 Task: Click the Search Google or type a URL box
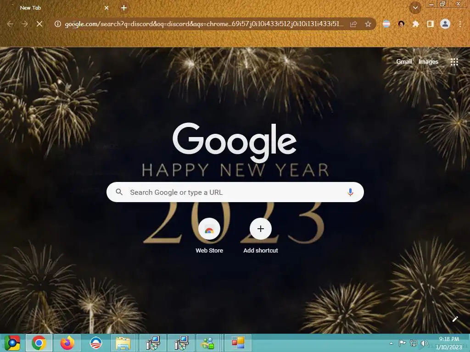(x=235, y=192)
